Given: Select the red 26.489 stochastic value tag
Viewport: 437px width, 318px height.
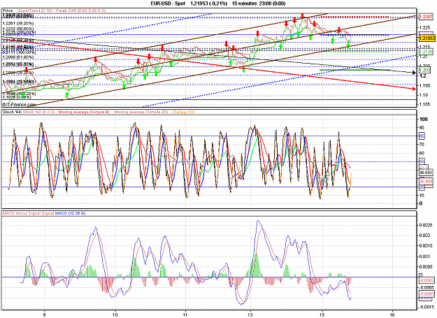Looking at the screenshot, I should 426,181.
